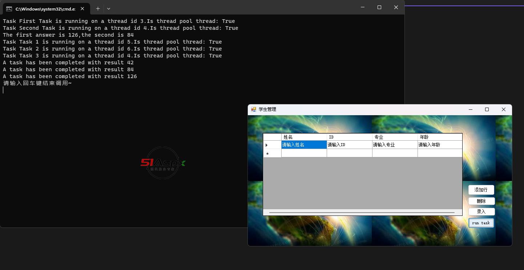Expand the terminal new-tab profile dropdown
Image resolution: width=524 pixels, height=270 pixels.
[x=109, y=8]
